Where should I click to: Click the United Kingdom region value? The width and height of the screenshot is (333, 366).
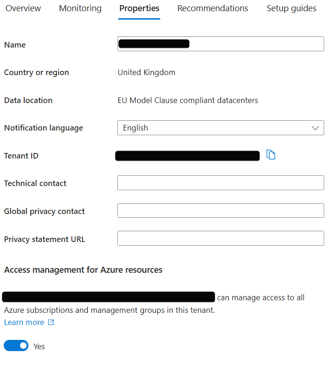(x=147, y=72)
